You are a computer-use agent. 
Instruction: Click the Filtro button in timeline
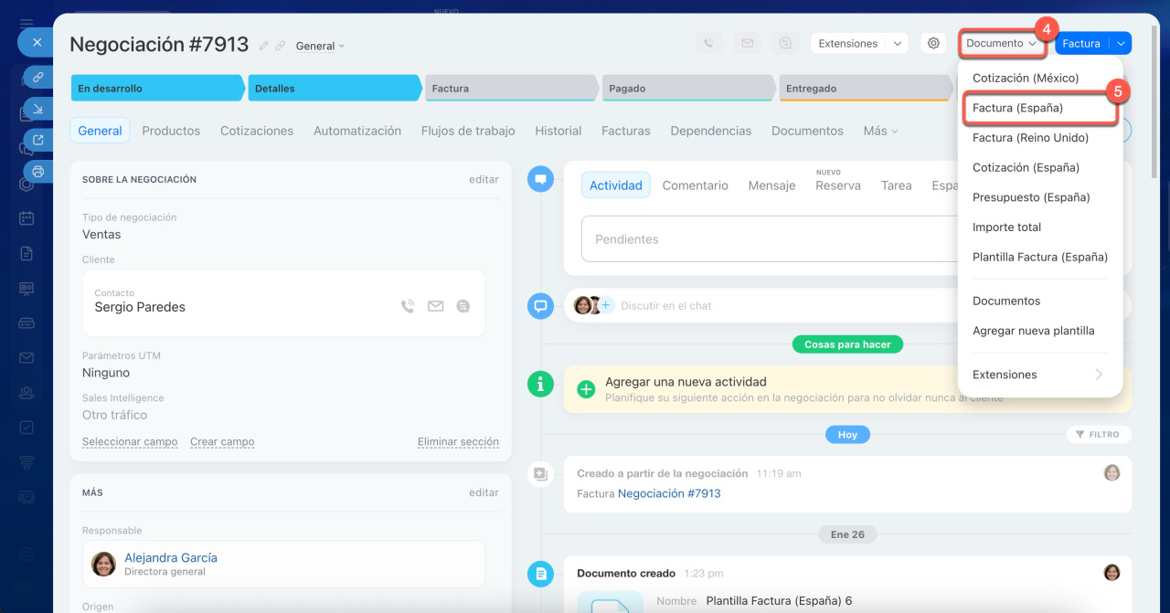click(1098, 435)
